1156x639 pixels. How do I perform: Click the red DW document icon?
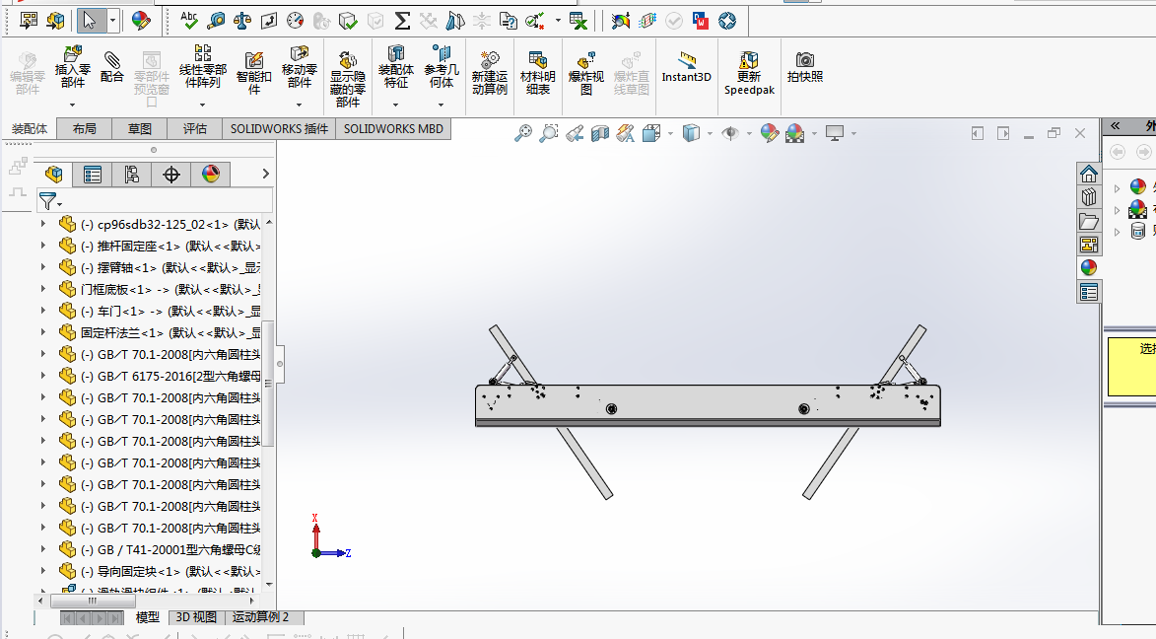pyautogui.click(x=701, y=21)
